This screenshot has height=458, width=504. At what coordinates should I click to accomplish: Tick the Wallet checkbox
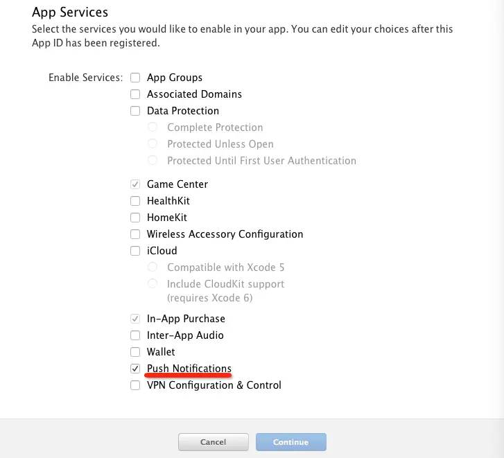pyautogui.click(x=135, y=352)
